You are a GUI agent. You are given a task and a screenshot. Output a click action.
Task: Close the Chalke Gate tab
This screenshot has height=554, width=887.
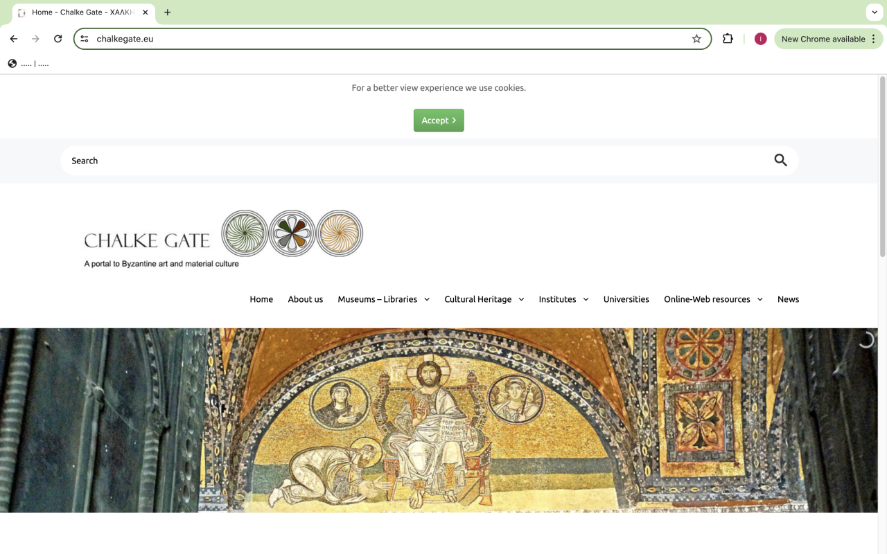(x=146, y=12)
